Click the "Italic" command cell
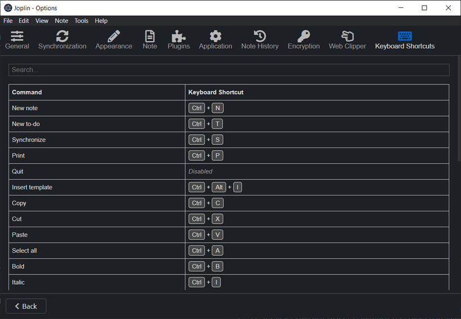The width and height of the screenshot is (461, 319). point(97,282)
